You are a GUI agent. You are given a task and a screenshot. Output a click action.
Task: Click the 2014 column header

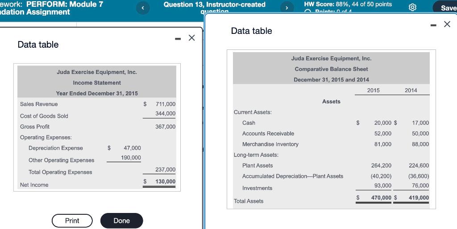[x=411, y=90]
